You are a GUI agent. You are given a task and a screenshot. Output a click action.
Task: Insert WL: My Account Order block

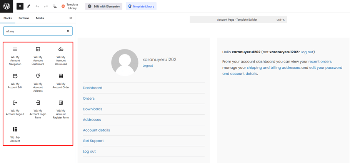(x=61, y=82)
